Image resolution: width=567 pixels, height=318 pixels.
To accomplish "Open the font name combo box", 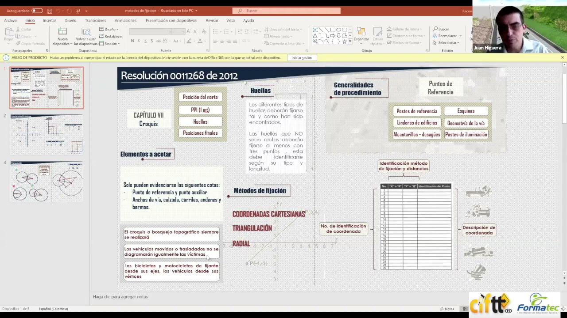I will 151,31.
